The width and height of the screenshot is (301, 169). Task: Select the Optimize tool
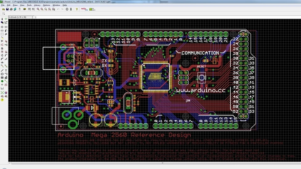click(6, 59)
